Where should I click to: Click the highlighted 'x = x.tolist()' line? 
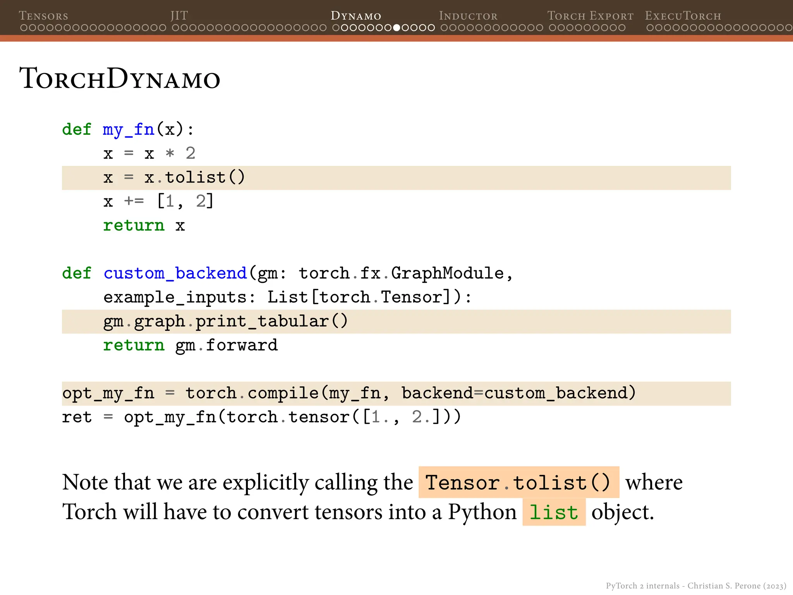[396, 178]
